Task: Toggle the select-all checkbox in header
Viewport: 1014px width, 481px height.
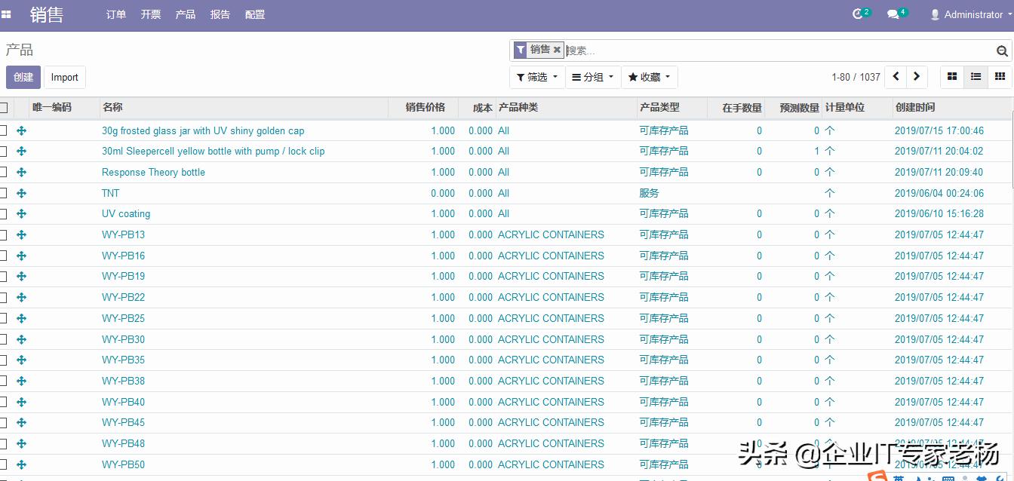Action: point(3,108)
